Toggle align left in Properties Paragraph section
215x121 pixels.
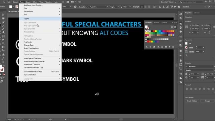coord(187,89)
